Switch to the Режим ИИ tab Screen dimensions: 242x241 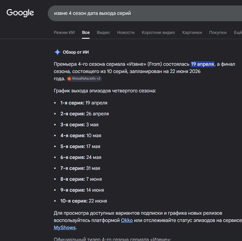click(64, 32)
